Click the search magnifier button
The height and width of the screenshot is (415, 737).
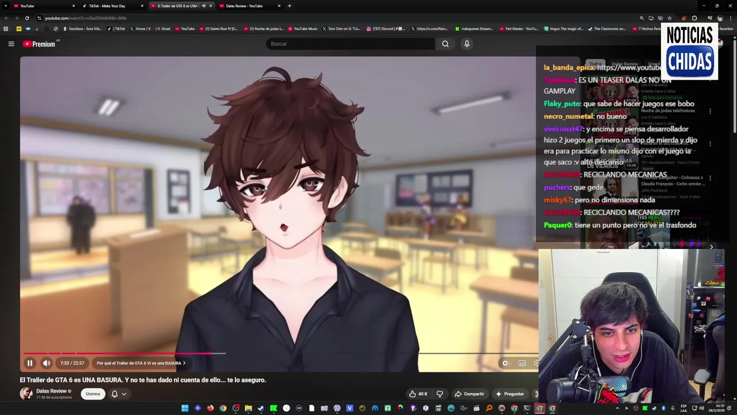tap(445, 44)
